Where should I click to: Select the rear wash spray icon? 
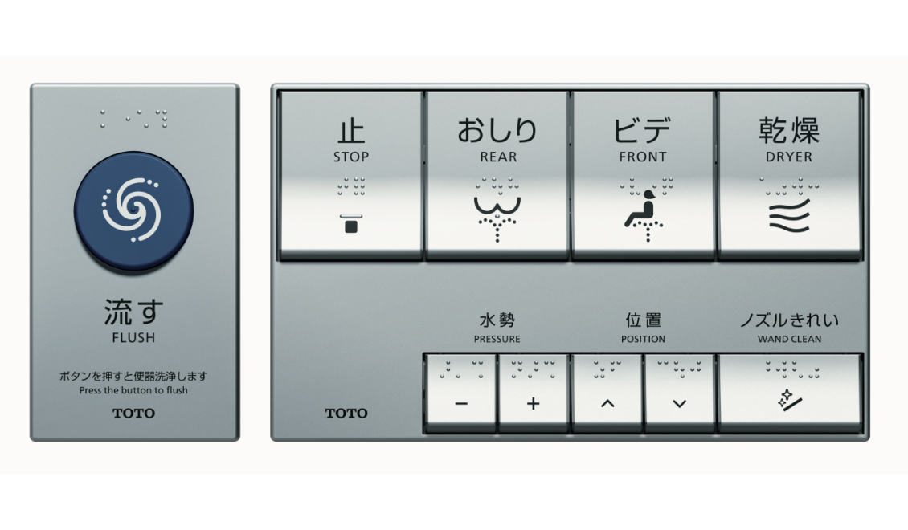tap(497, 218)
